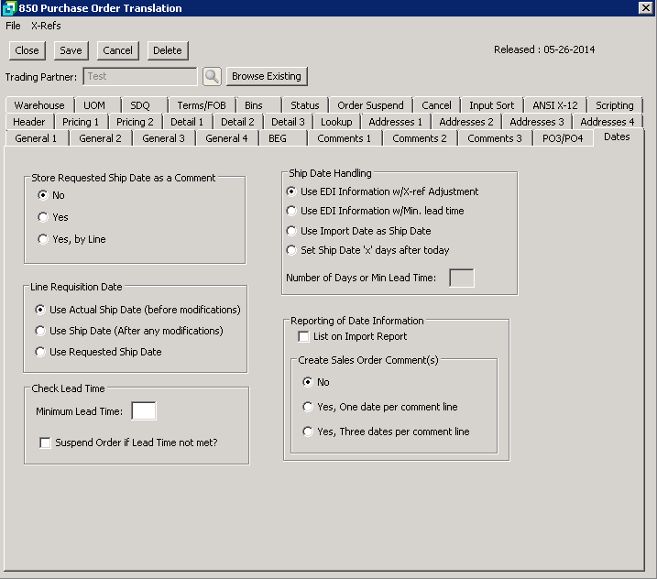Choose 'Use Requested Ship Date' option

tap(39, 352)
